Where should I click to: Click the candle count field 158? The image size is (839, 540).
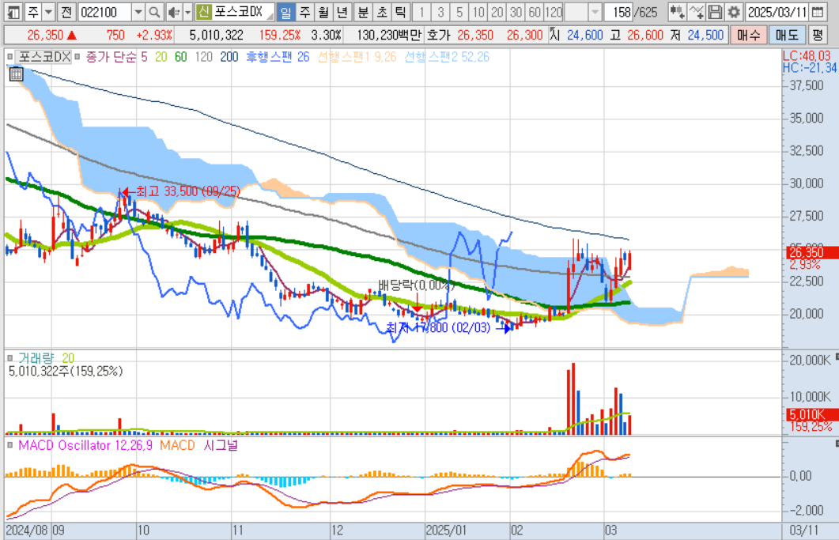(619, 11)
